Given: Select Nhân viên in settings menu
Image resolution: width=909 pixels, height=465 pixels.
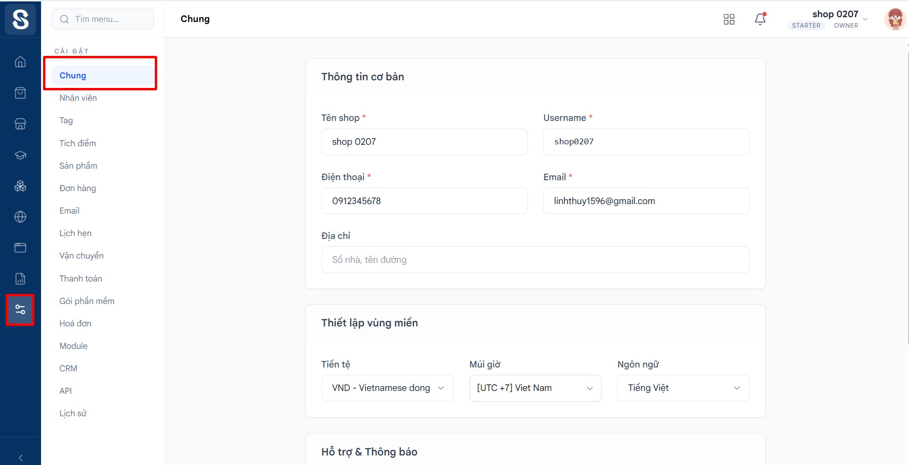Looking at the screenshot, I should [x=78, y=98].
